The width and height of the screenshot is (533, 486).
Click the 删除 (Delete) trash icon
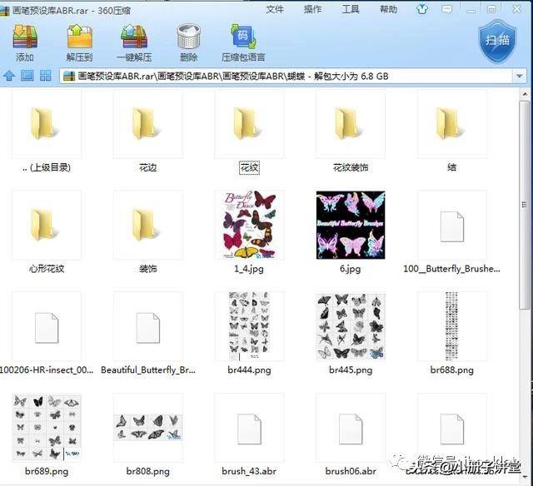click(x=188, y=37)
